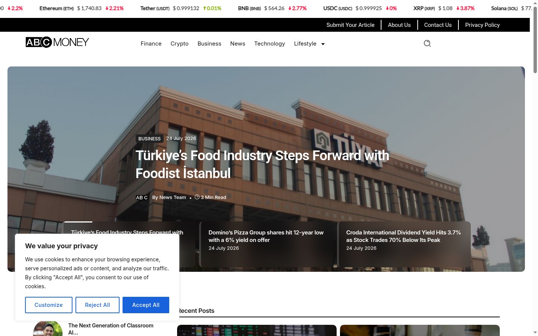
Task: Open the Technology menu item
Action: tap(269, 44)
